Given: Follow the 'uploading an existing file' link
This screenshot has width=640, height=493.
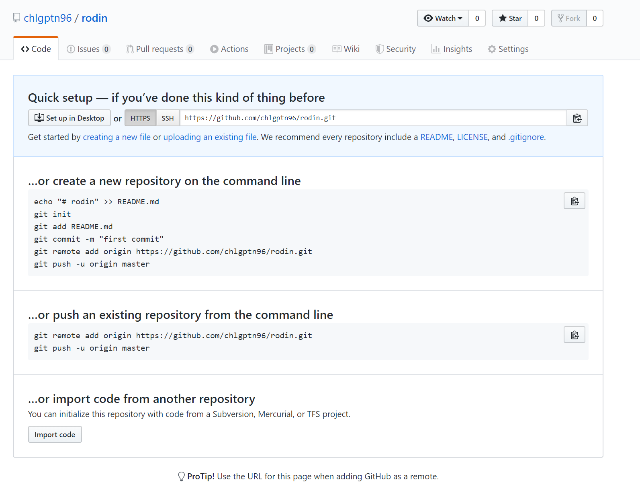Looking at the screenshot, I should (210, 137).
